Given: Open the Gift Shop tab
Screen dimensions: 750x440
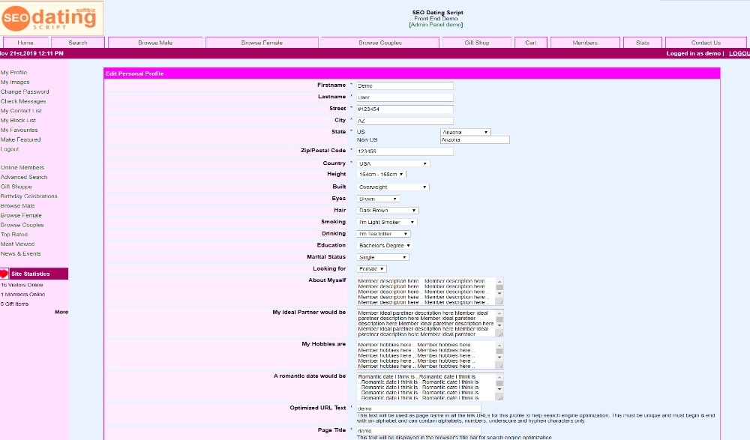Looking at the screenshot, I should [x=477, y=43].
